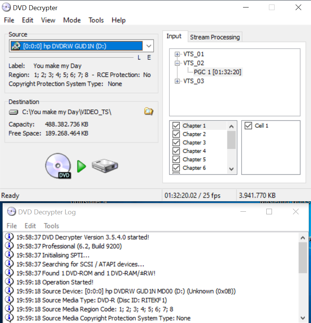Uncheck the Chapter 5 checkbox
311x323 pixels.
click(176, 160)
